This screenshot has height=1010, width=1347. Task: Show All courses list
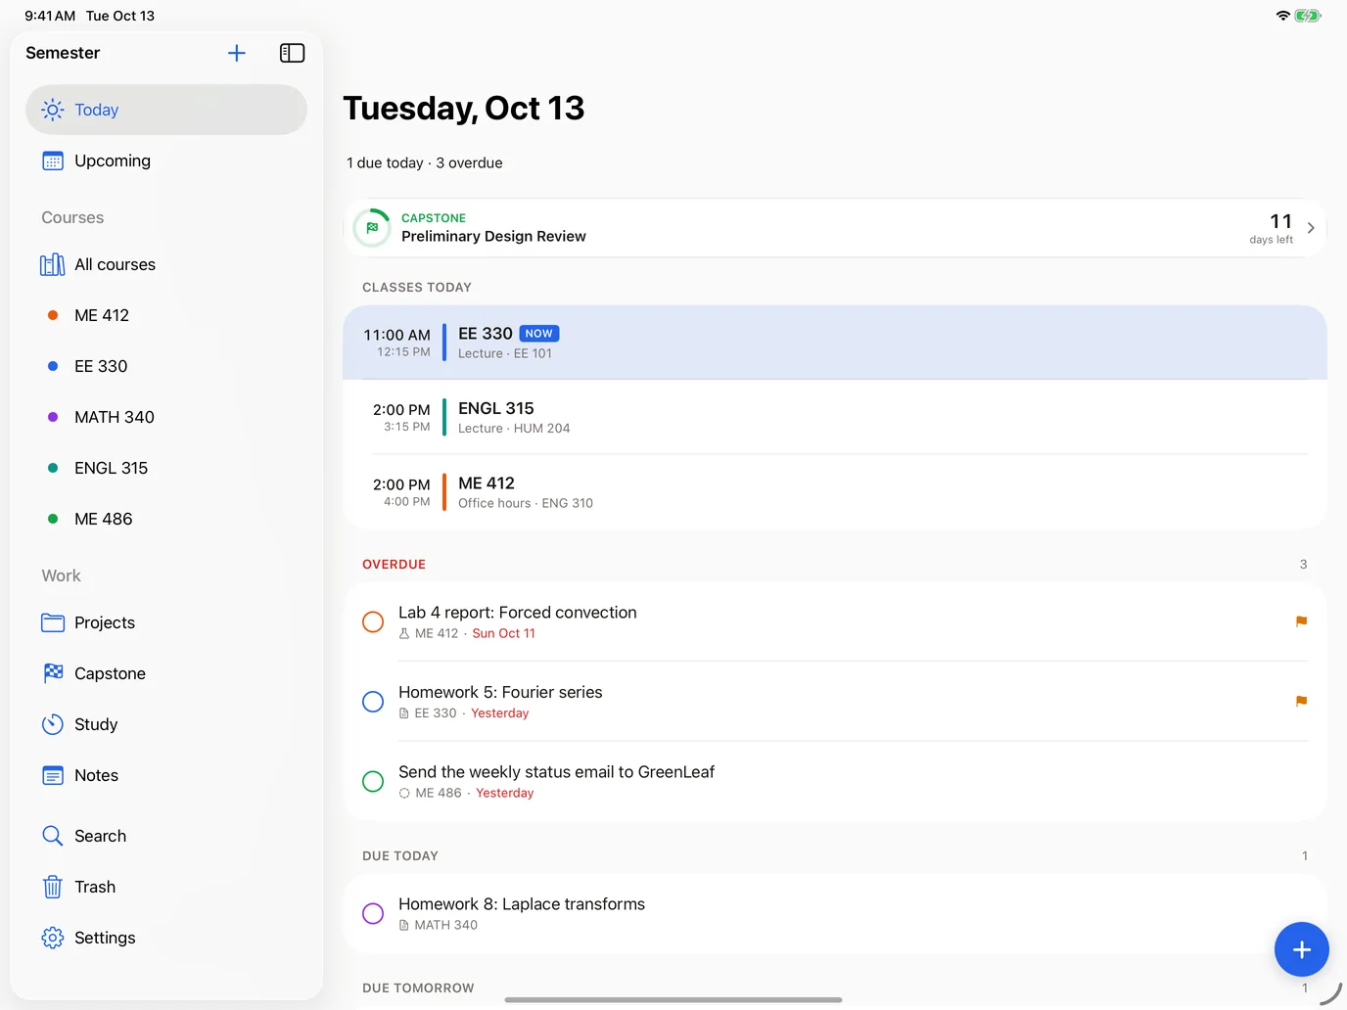coord(166,264)
